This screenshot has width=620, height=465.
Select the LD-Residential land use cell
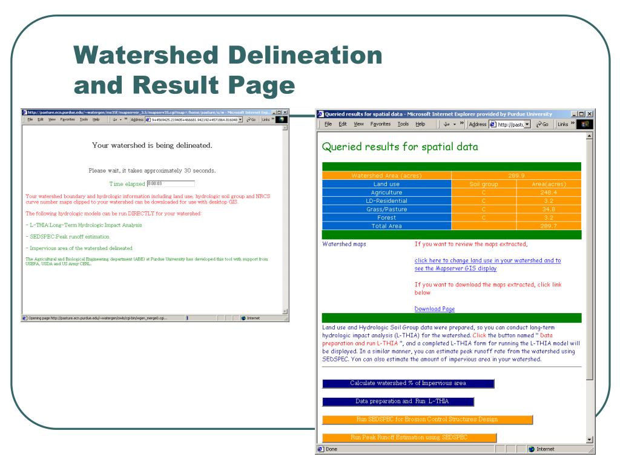[x=387, y=201]
